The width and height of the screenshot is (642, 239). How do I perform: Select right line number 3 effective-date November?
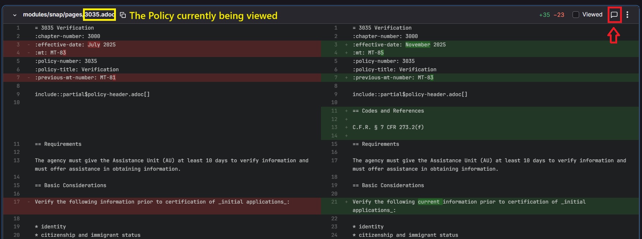coord(336,45)
